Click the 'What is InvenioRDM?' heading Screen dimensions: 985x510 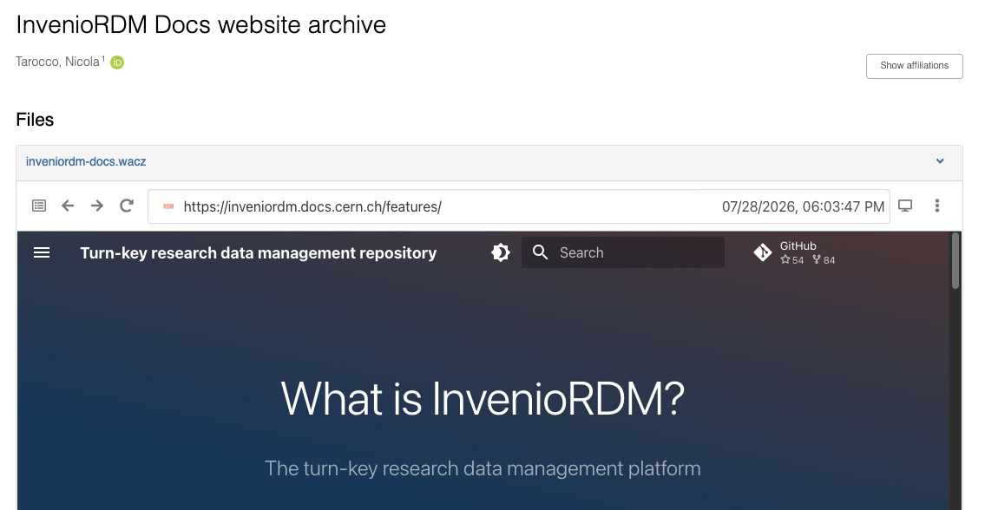[x=483, y=398]
